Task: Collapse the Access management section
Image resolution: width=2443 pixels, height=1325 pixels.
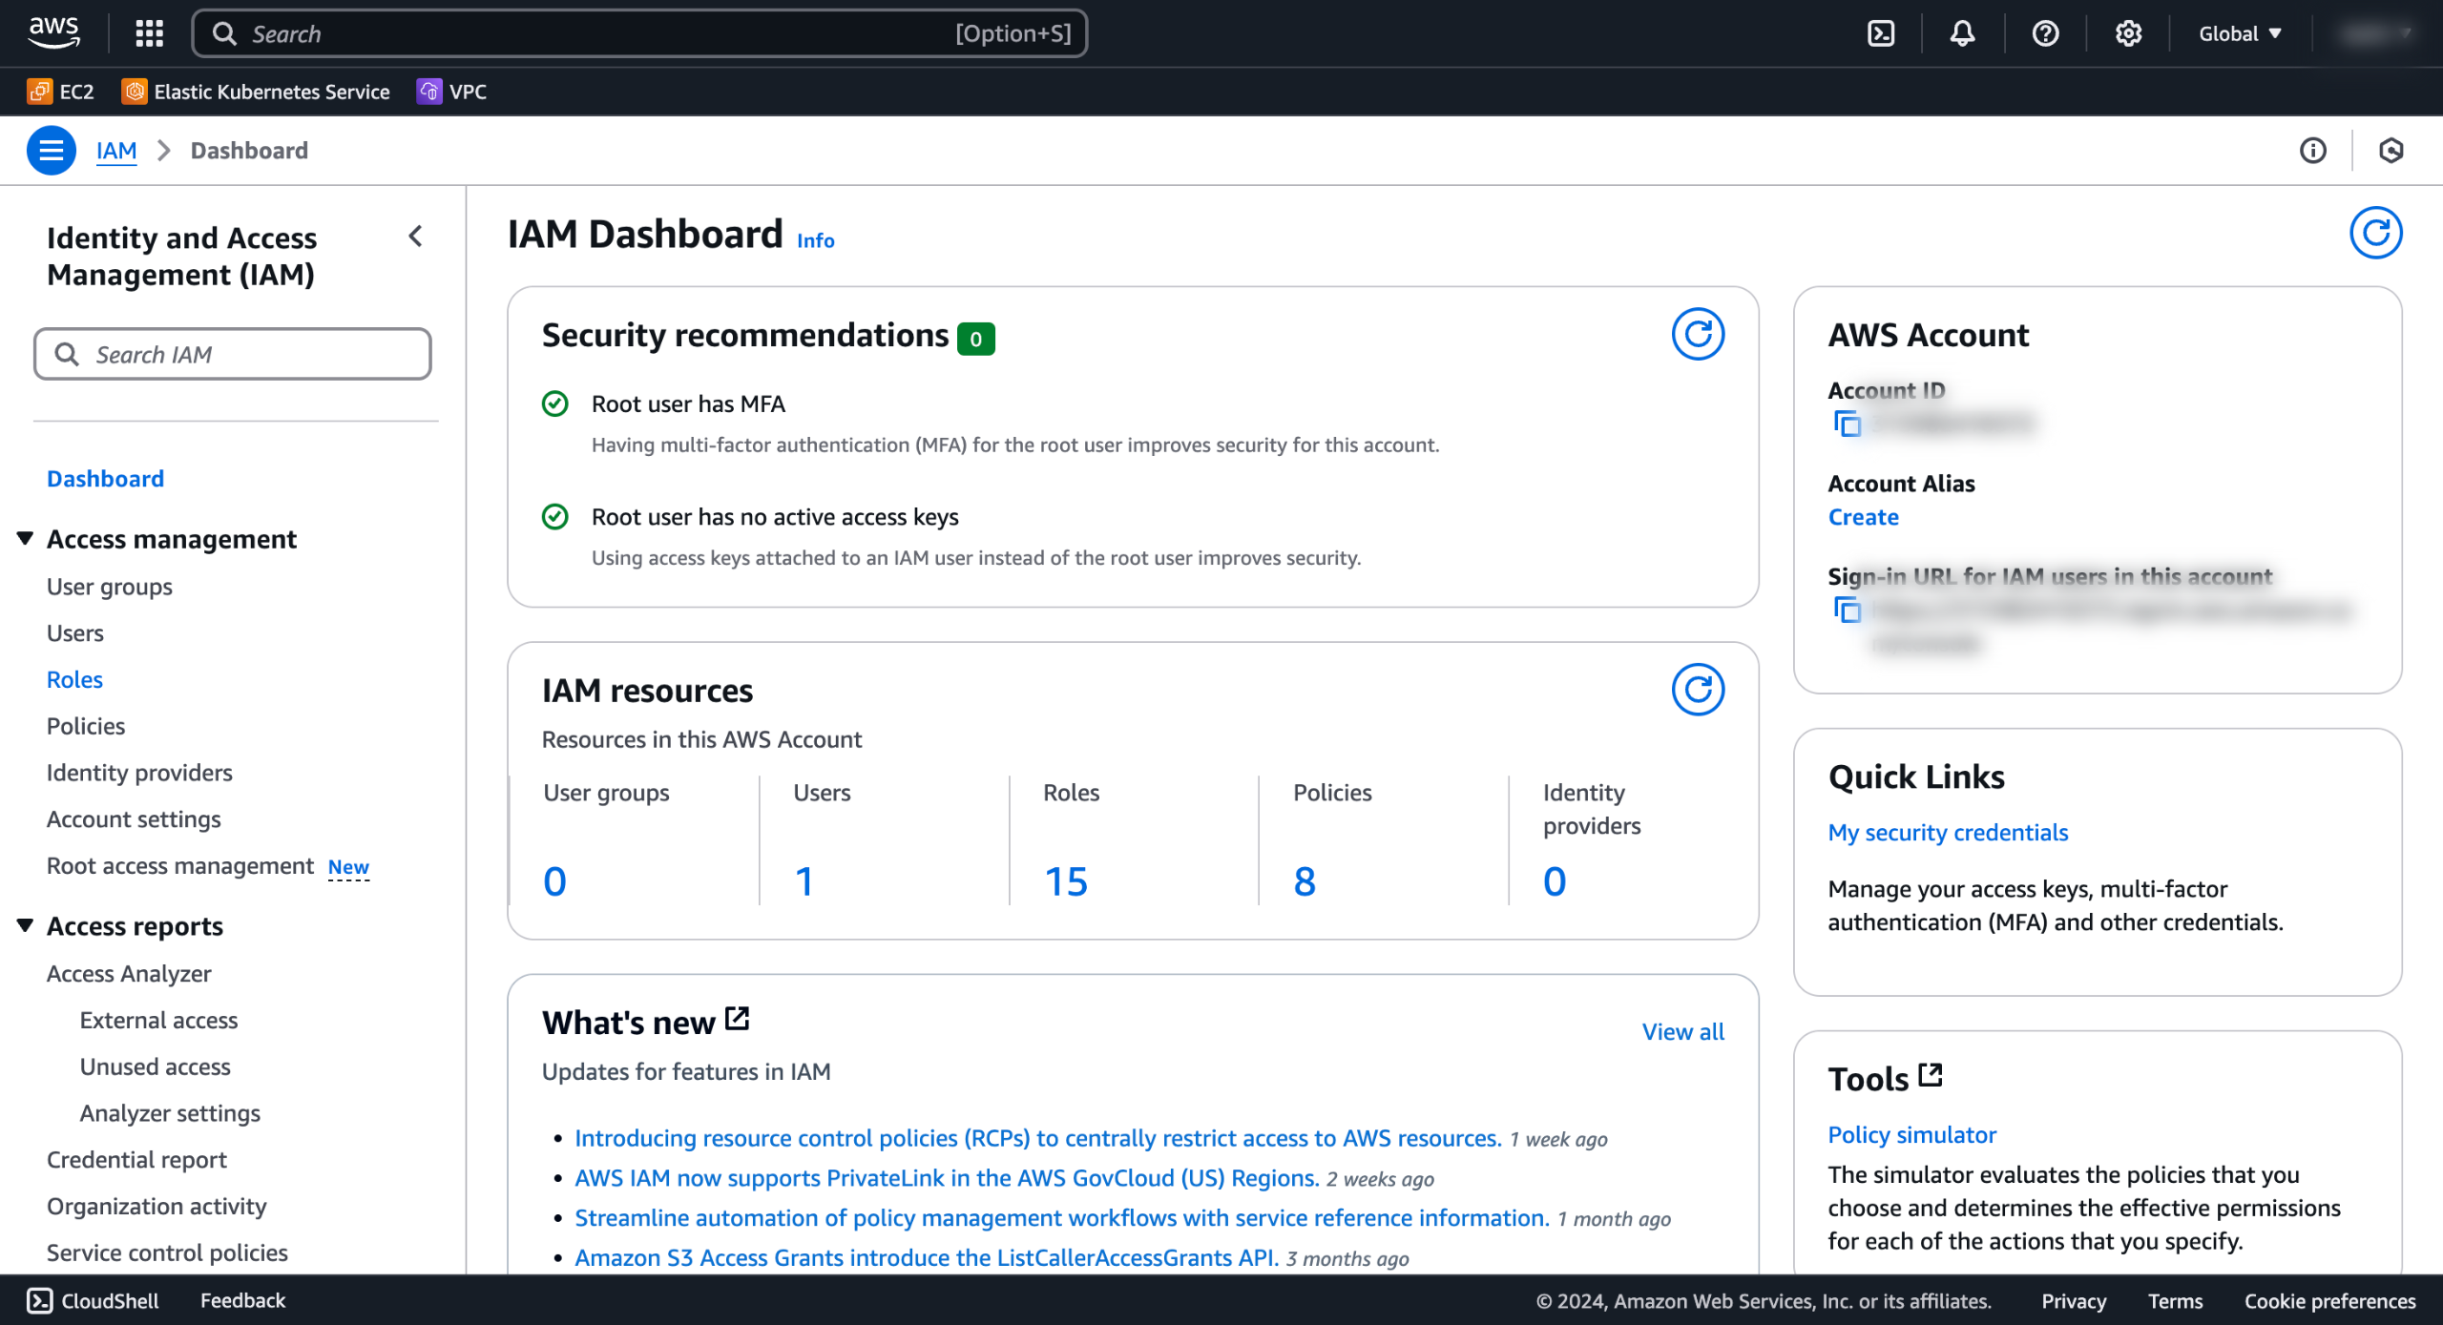Action: [x=26, y=539]
